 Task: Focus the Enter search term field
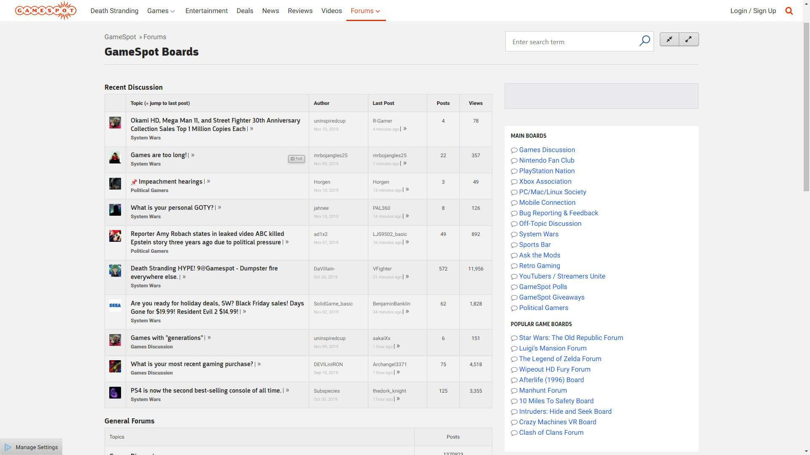pyautogui.click(x=572, y=42)
